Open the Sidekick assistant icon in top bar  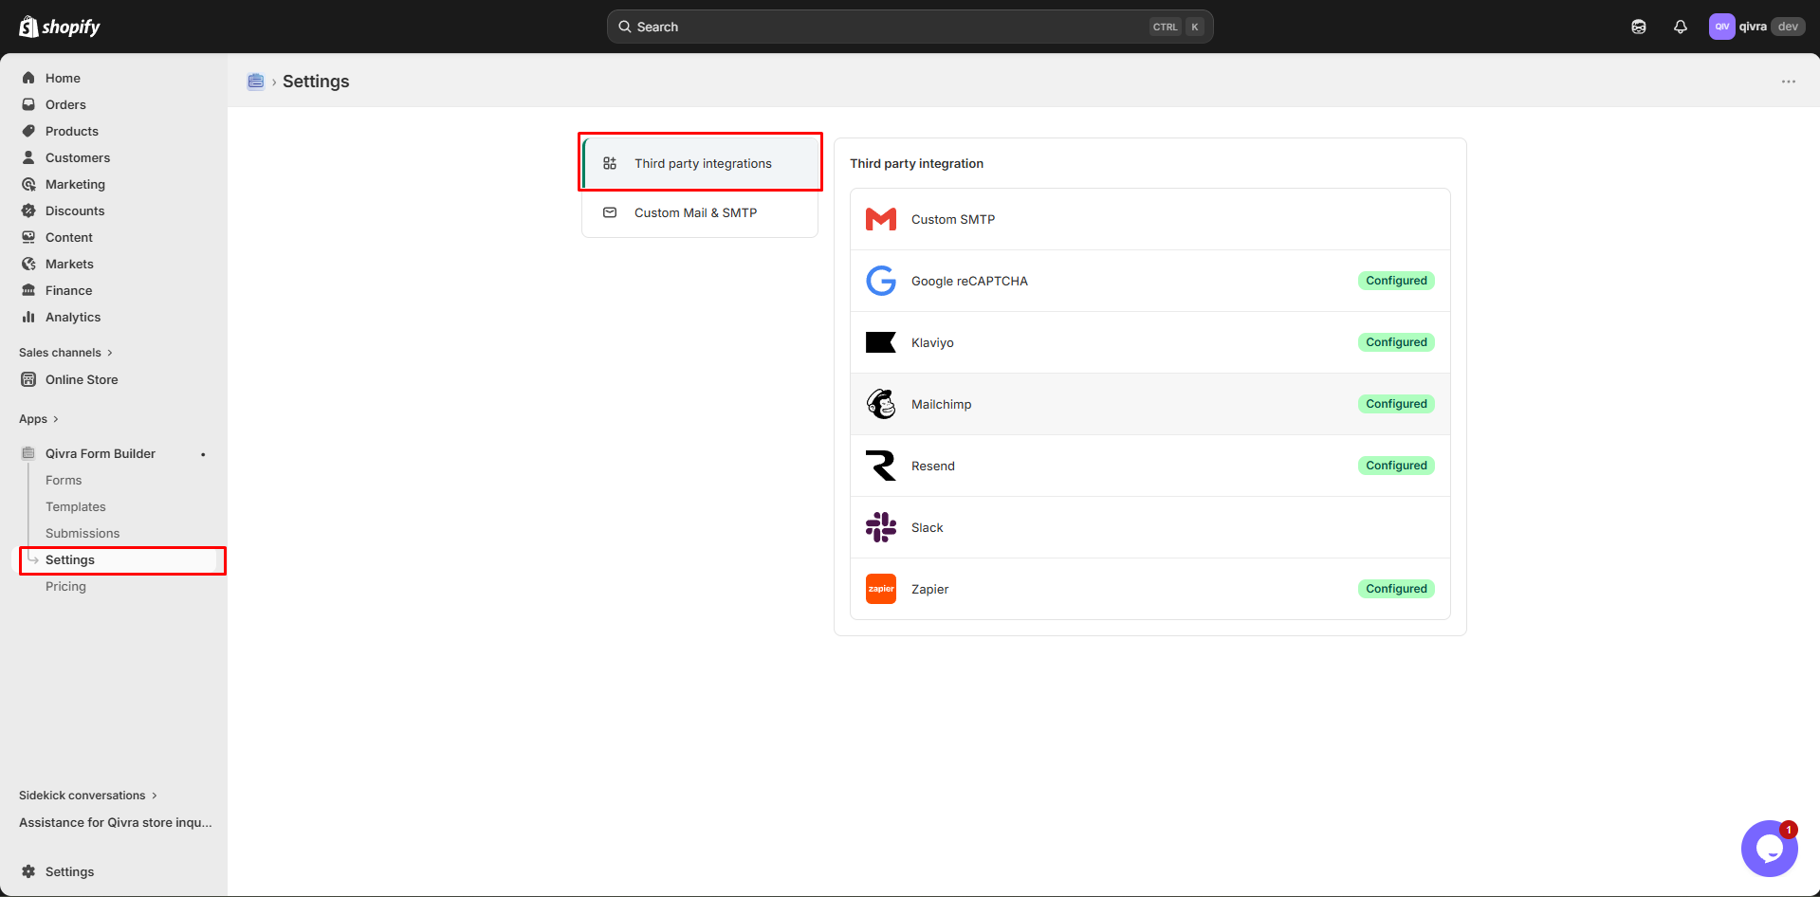[1639, 27]
